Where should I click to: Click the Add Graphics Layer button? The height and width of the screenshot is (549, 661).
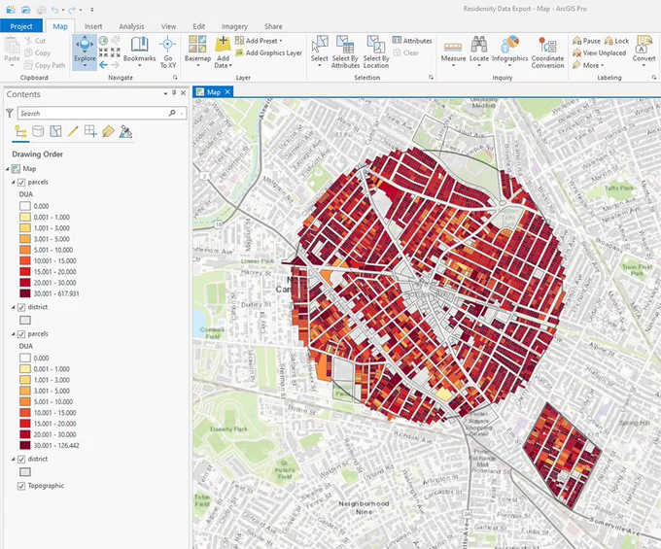click(x=268, y=52)
